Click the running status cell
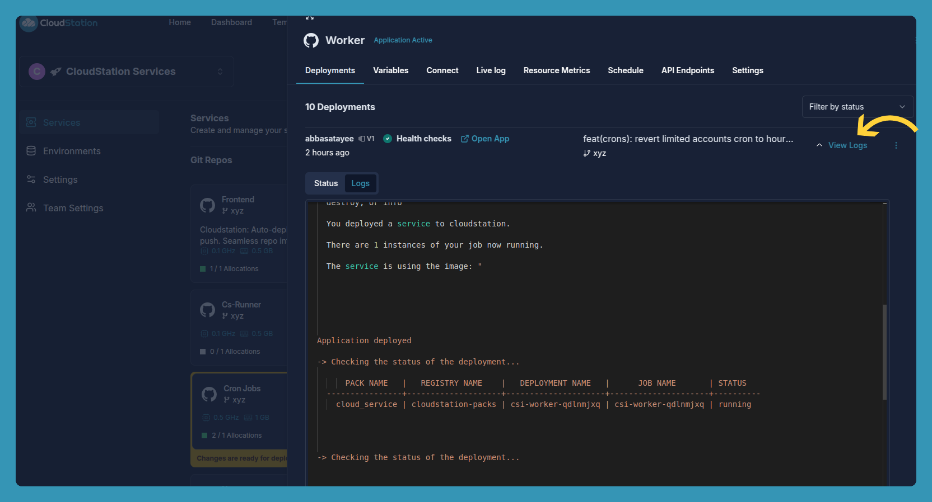This screenshot has width=932, height=502. [735, 404]
